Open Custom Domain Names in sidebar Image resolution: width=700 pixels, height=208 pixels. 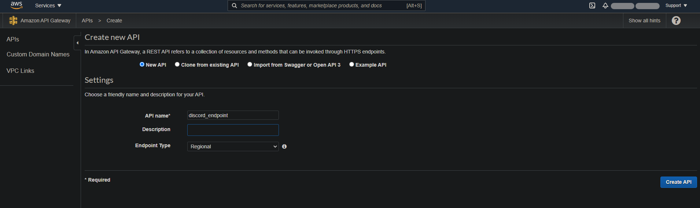pyautogui.click(x=38, y=54)
